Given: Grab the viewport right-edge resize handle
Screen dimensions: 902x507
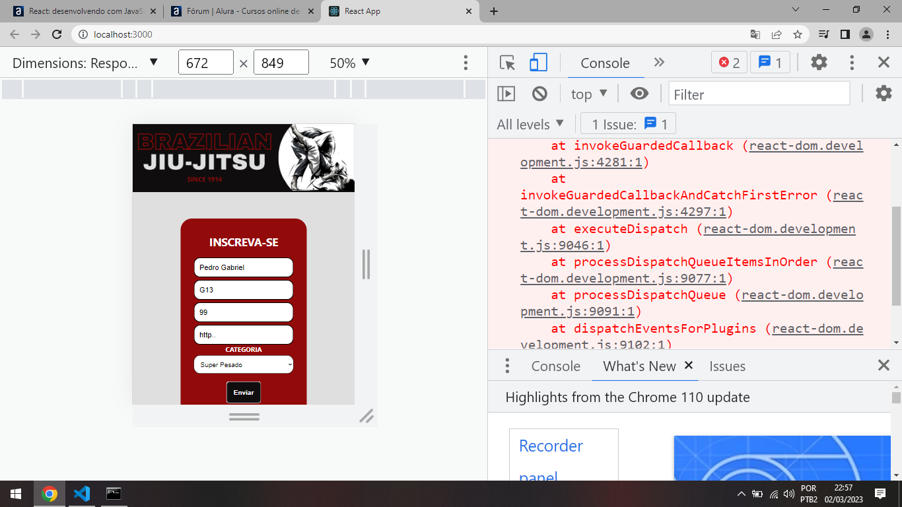Looking at the screenshot, I should pos(366,264).
